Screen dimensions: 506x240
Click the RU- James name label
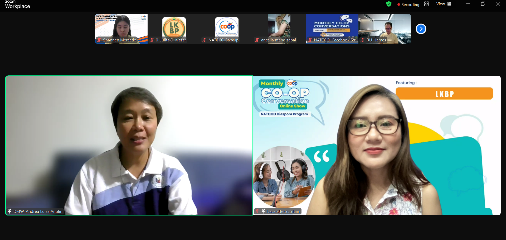tap(376, 40)
